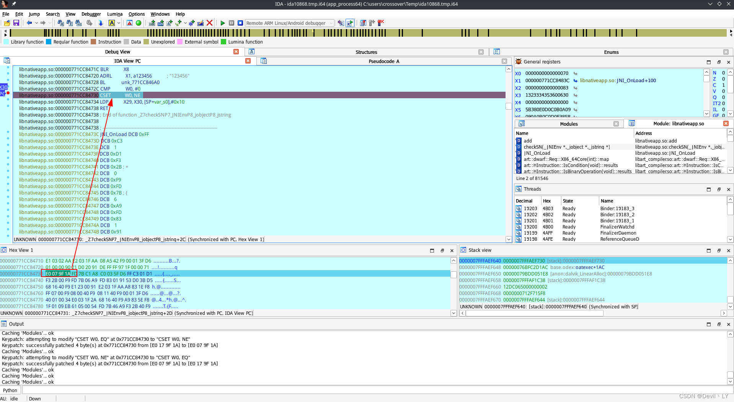Switch to the Enums tab

coord(611,52)
